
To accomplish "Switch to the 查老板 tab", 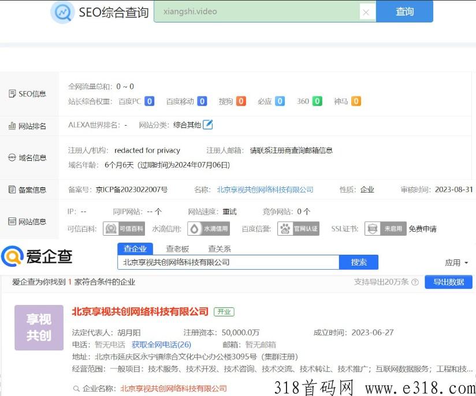I will [x=177, y=249].
